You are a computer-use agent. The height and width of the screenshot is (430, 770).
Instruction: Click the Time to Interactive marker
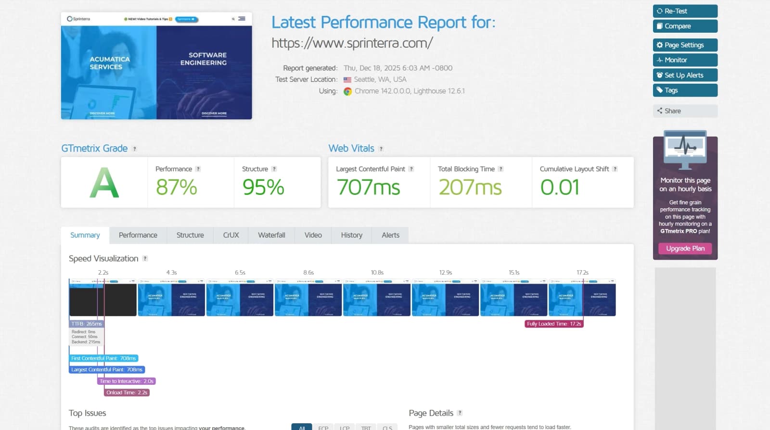point(127,381)
